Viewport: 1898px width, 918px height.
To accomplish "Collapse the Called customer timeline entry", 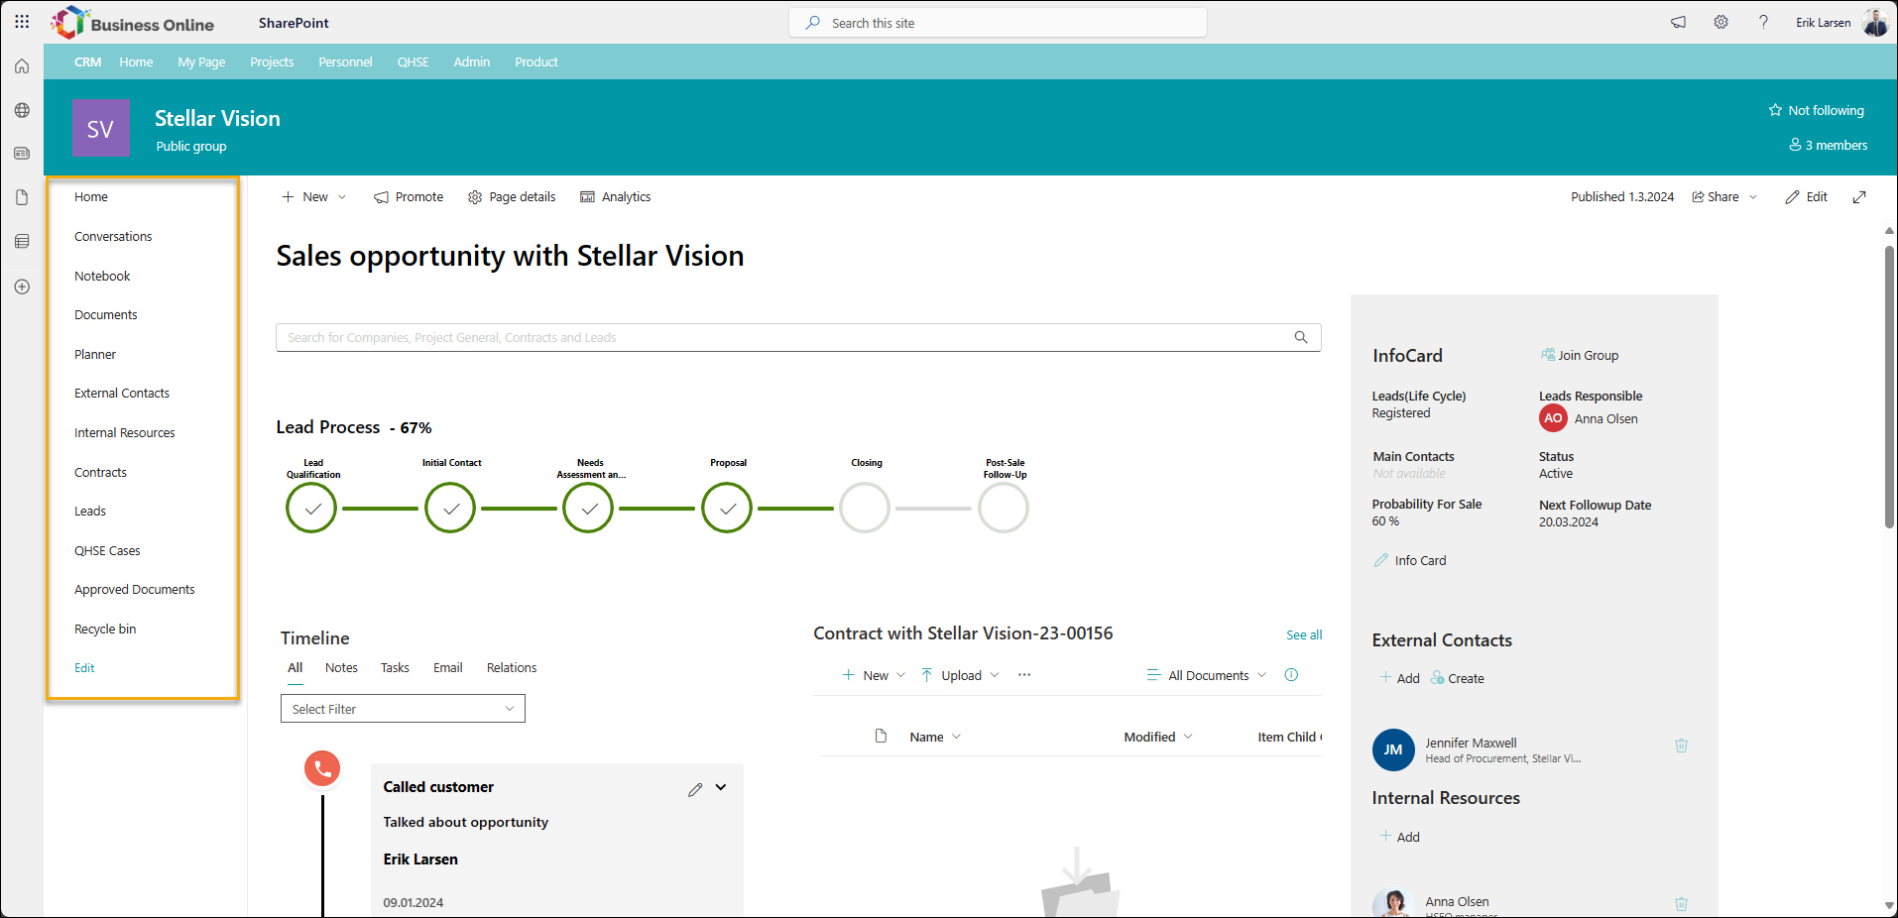I will click(721, 787).
